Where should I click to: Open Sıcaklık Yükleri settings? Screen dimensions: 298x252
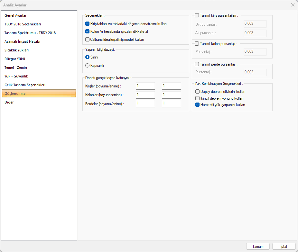39,50
